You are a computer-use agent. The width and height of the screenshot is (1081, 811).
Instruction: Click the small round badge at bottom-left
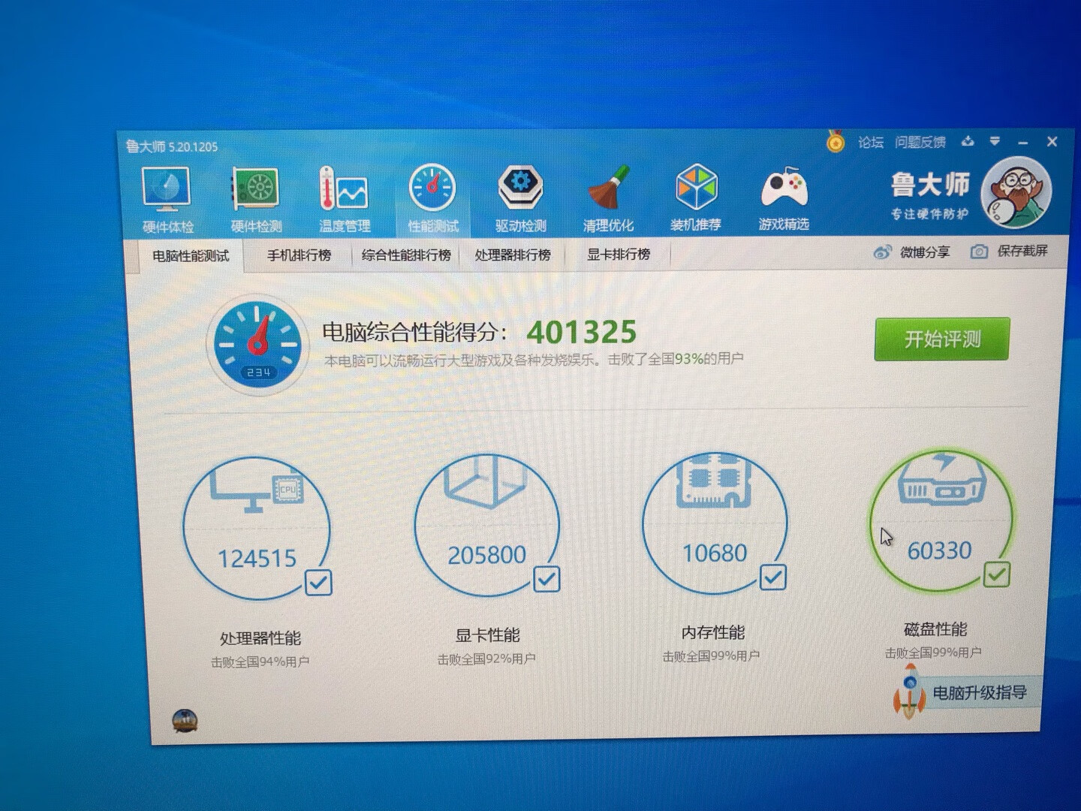[x=185, y=721]
